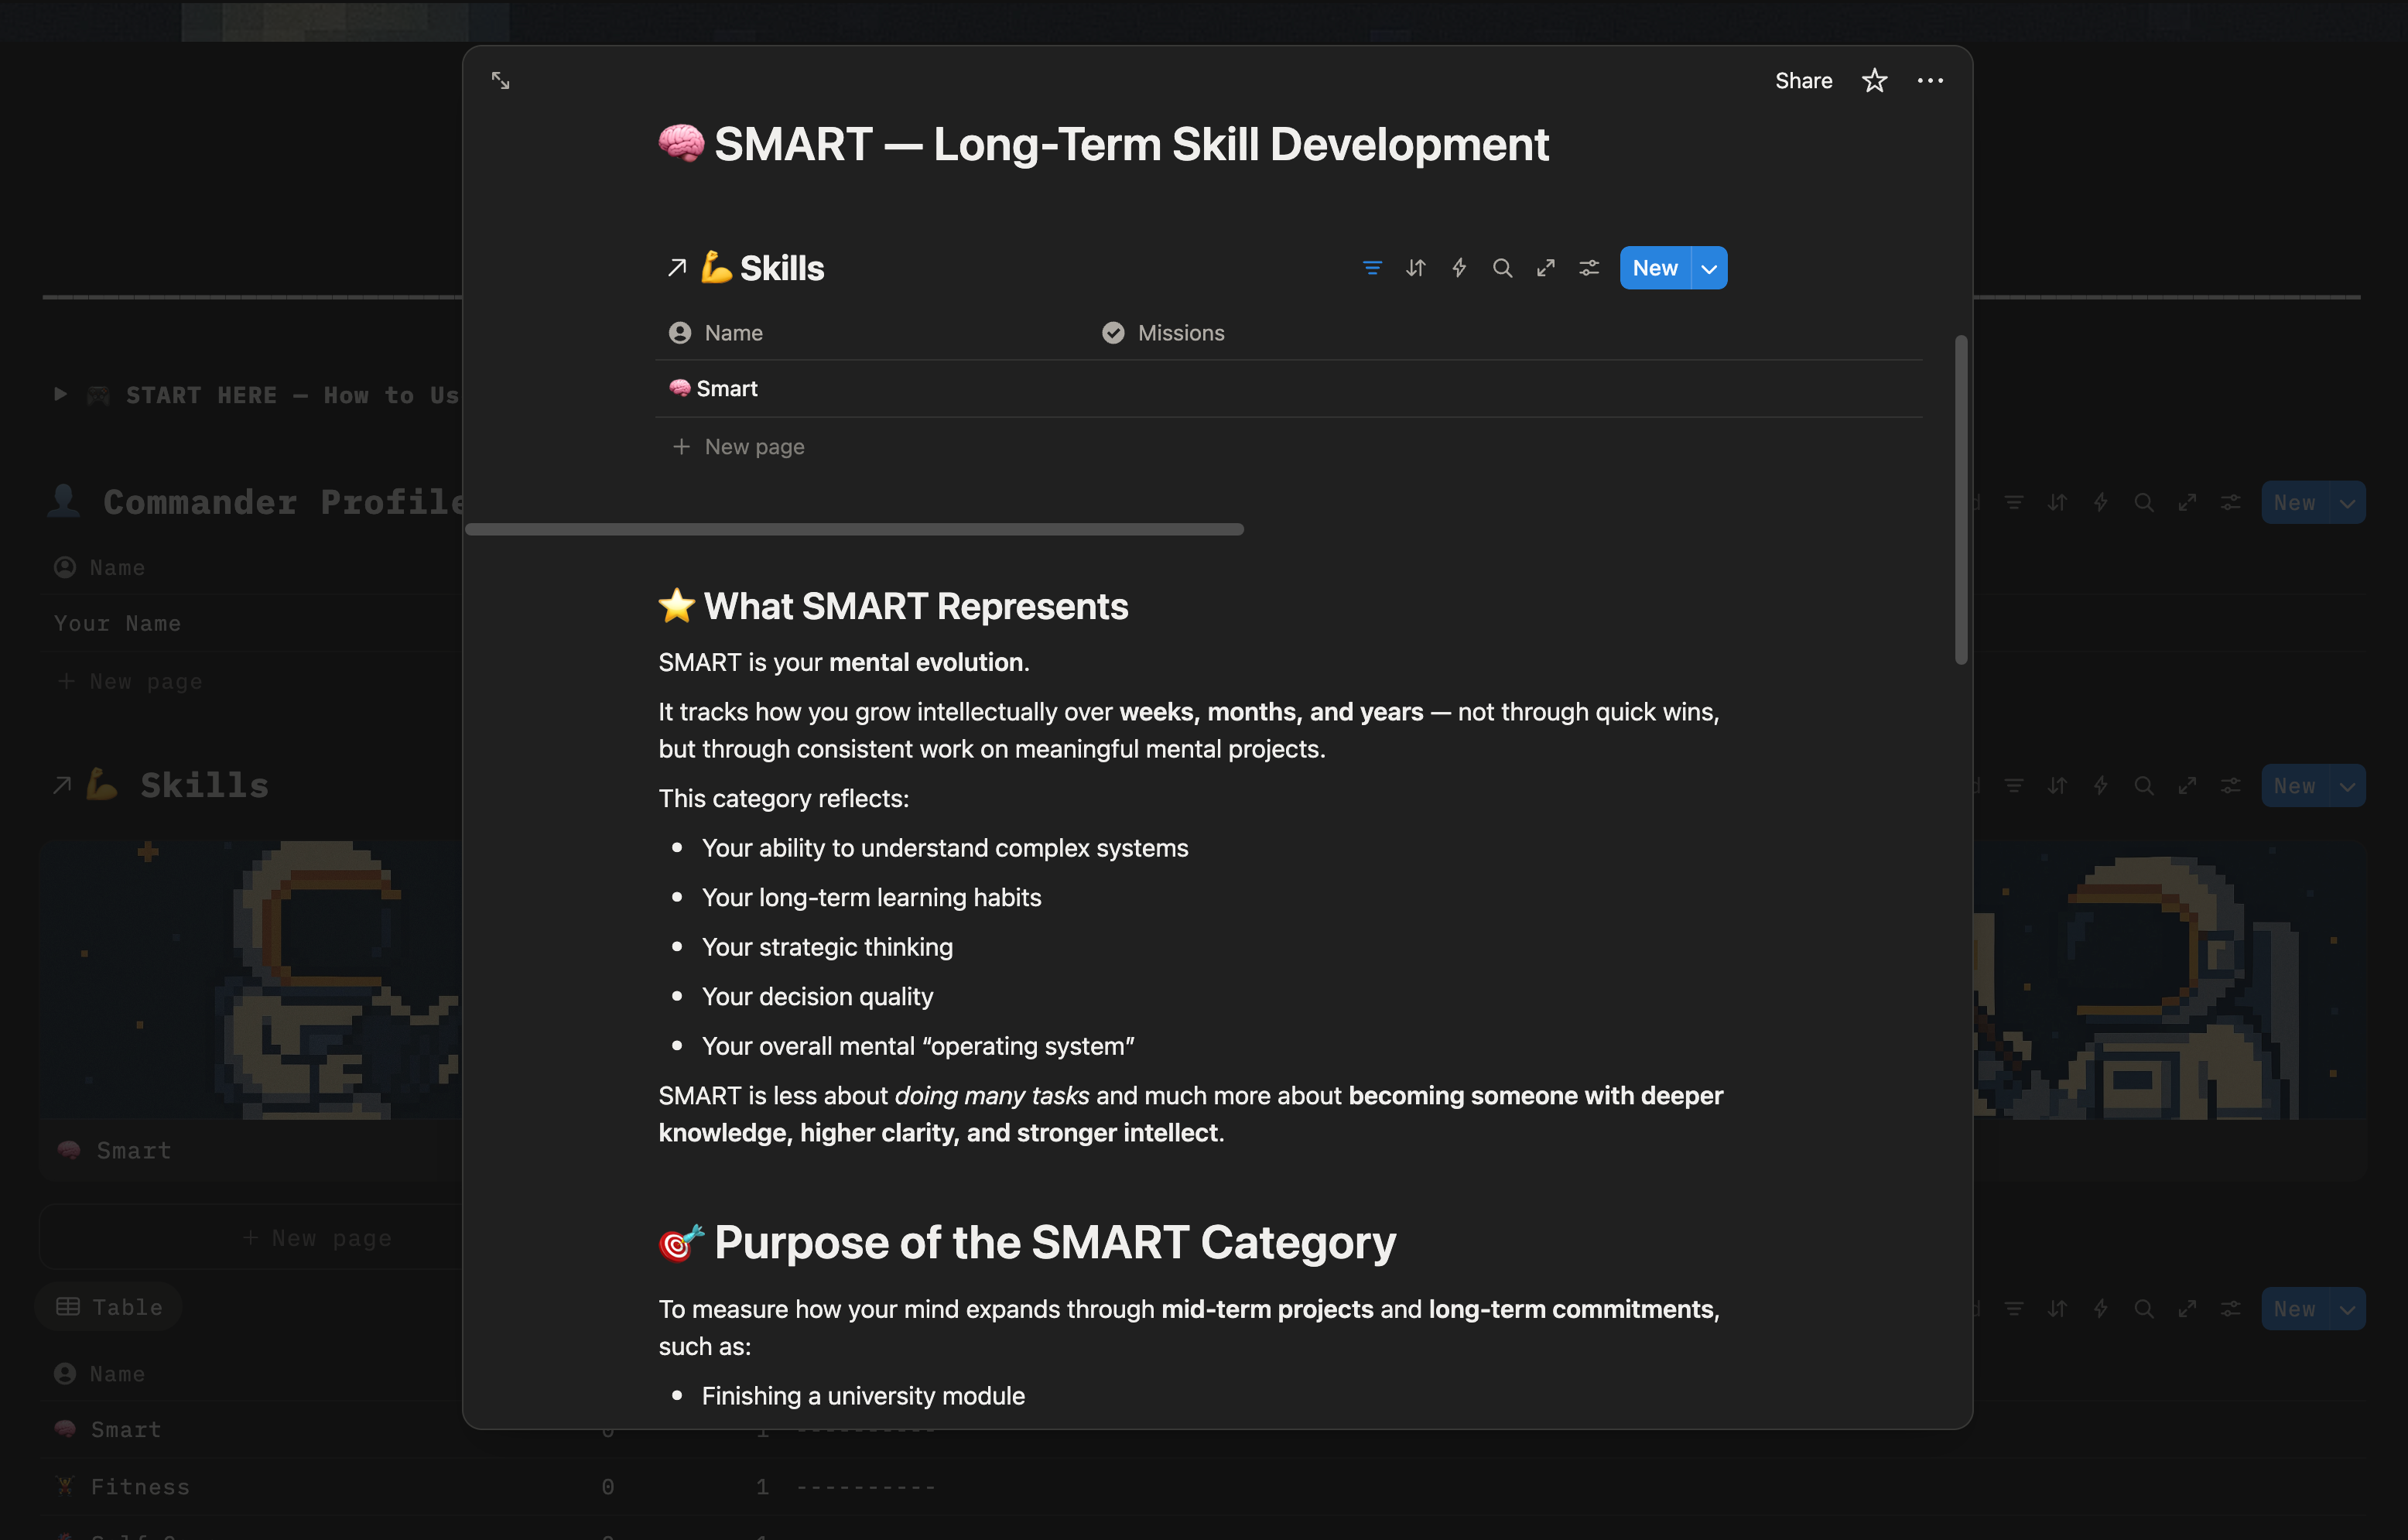Favorite this page with star icon
Viewport: 2408px width, 1540px height.
(x=1874, y=81)
